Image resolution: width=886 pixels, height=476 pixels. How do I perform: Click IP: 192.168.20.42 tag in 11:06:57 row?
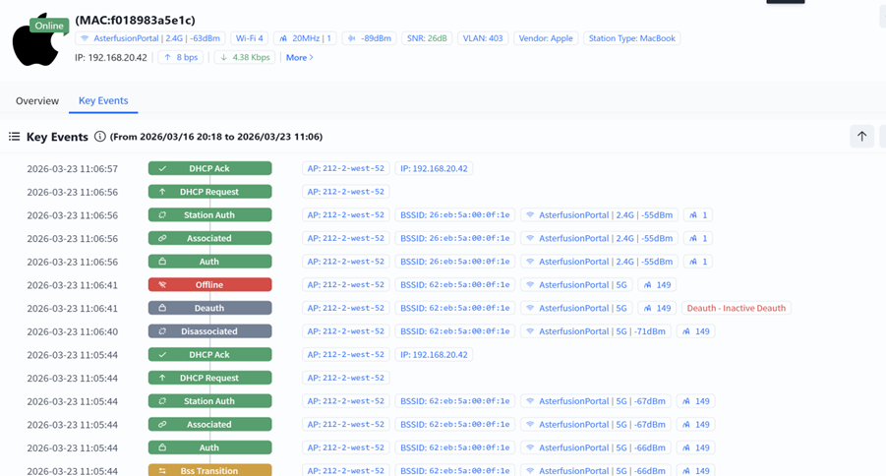(x=434, y=168)
